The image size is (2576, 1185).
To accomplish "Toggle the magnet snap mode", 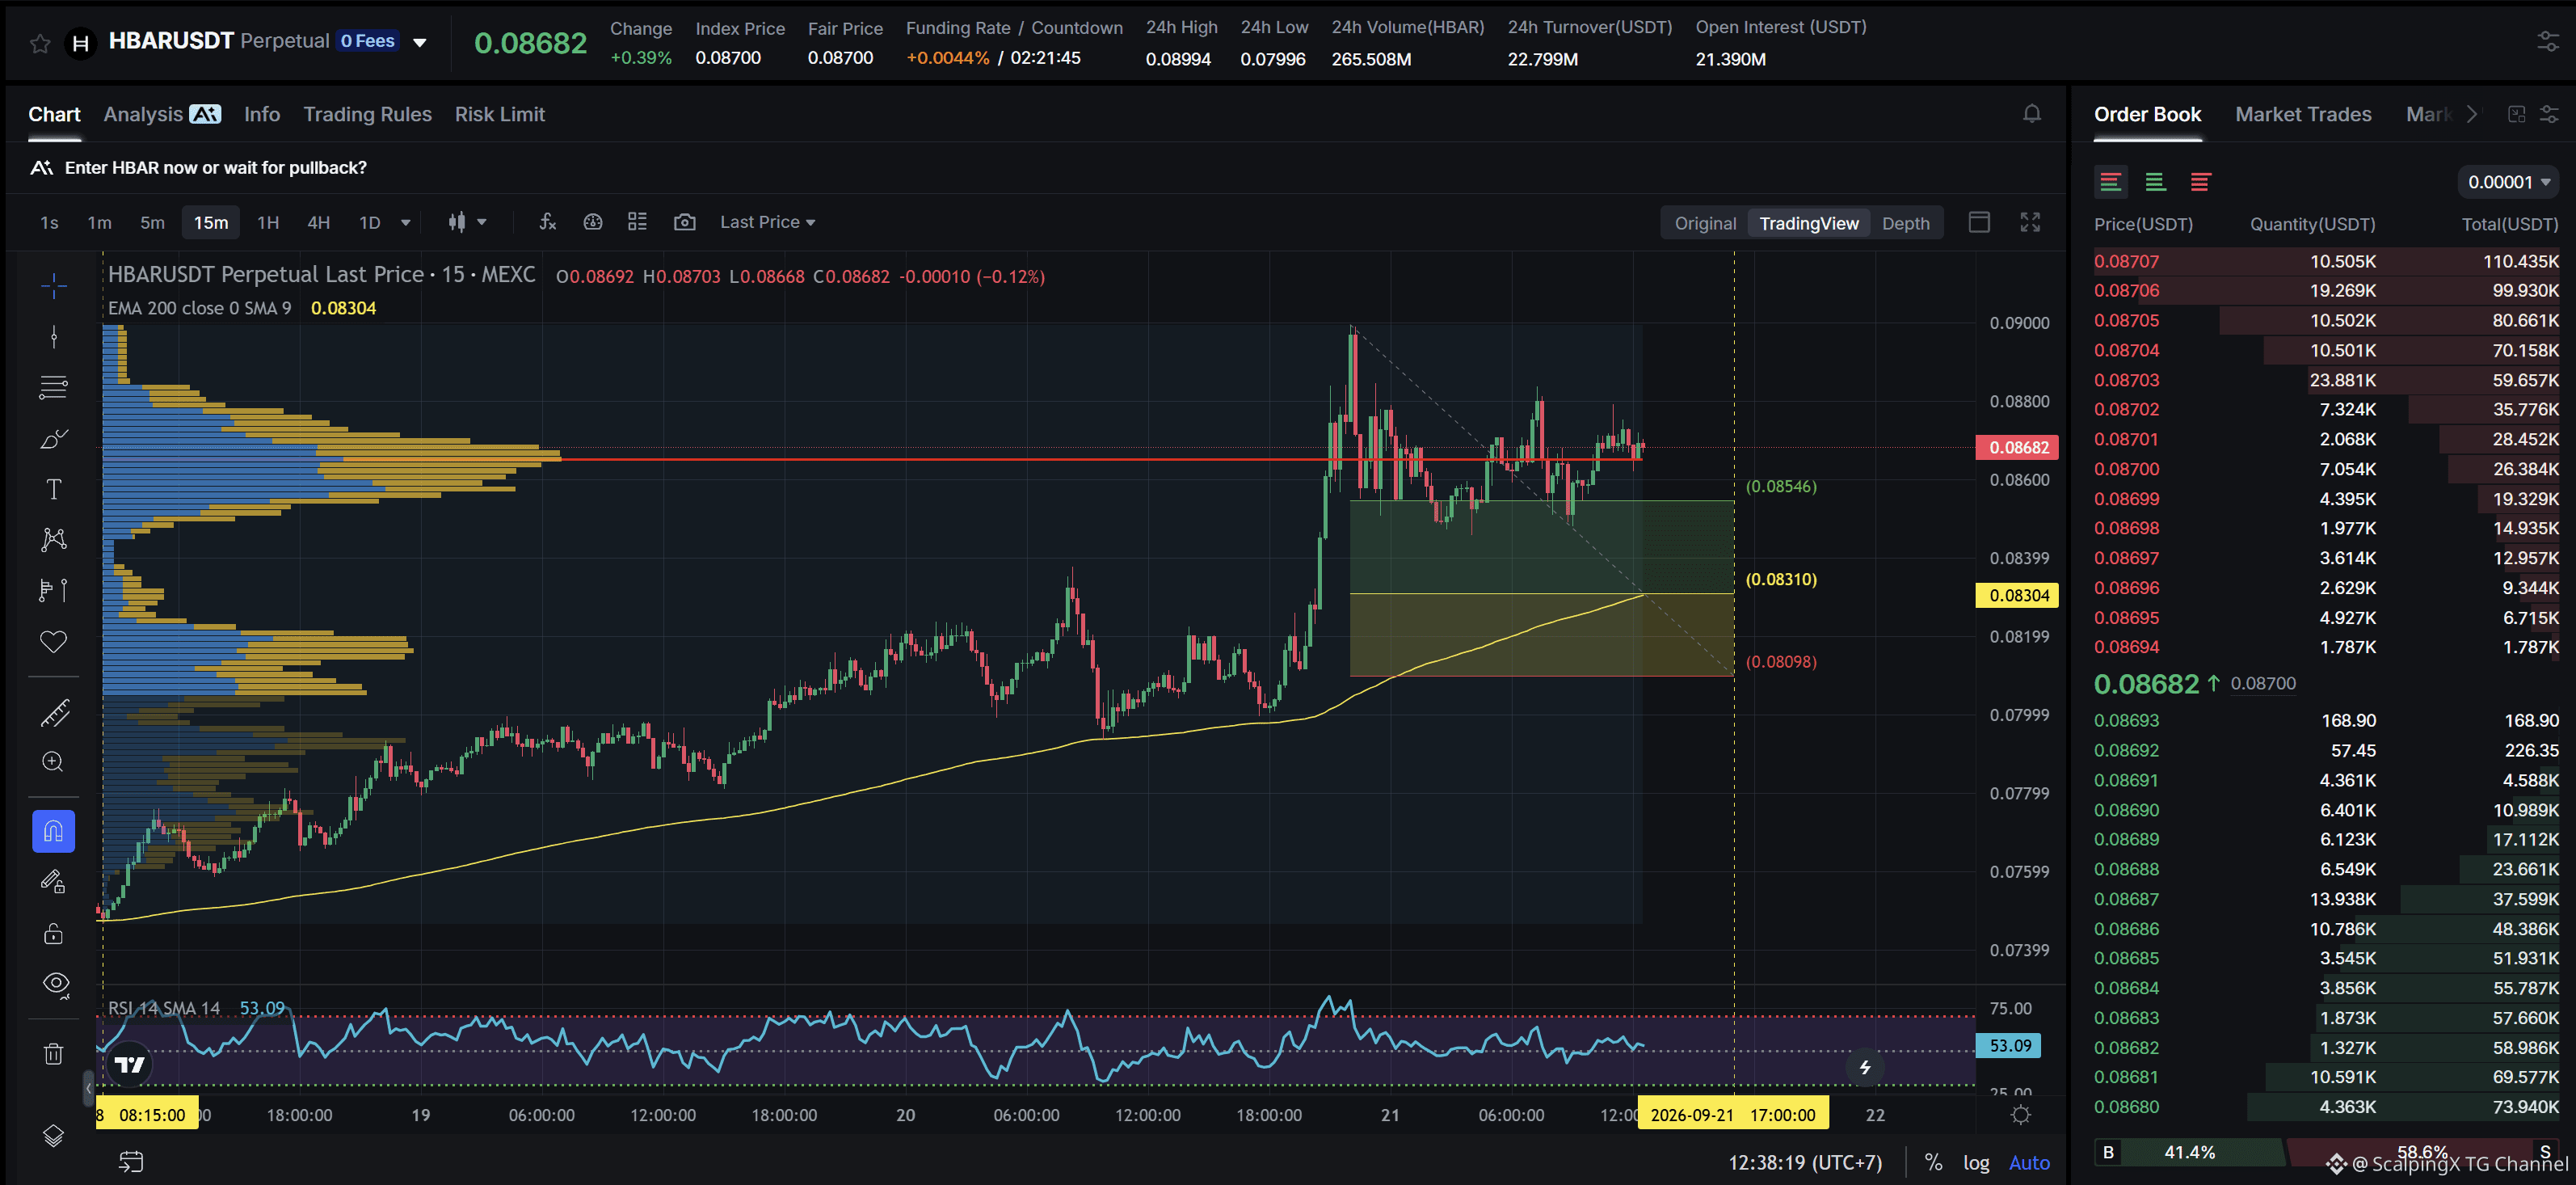I will point(54,831).
